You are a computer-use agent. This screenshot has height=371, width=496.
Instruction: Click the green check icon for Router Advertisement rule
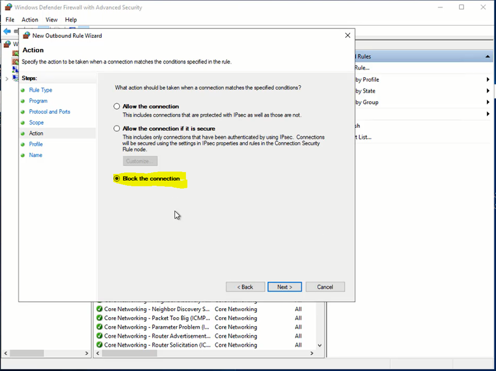point(99,336)
